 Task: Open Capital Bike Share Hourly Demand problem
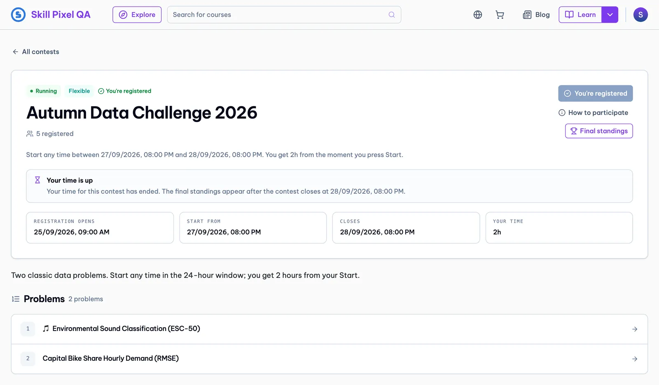click(329, 359)
